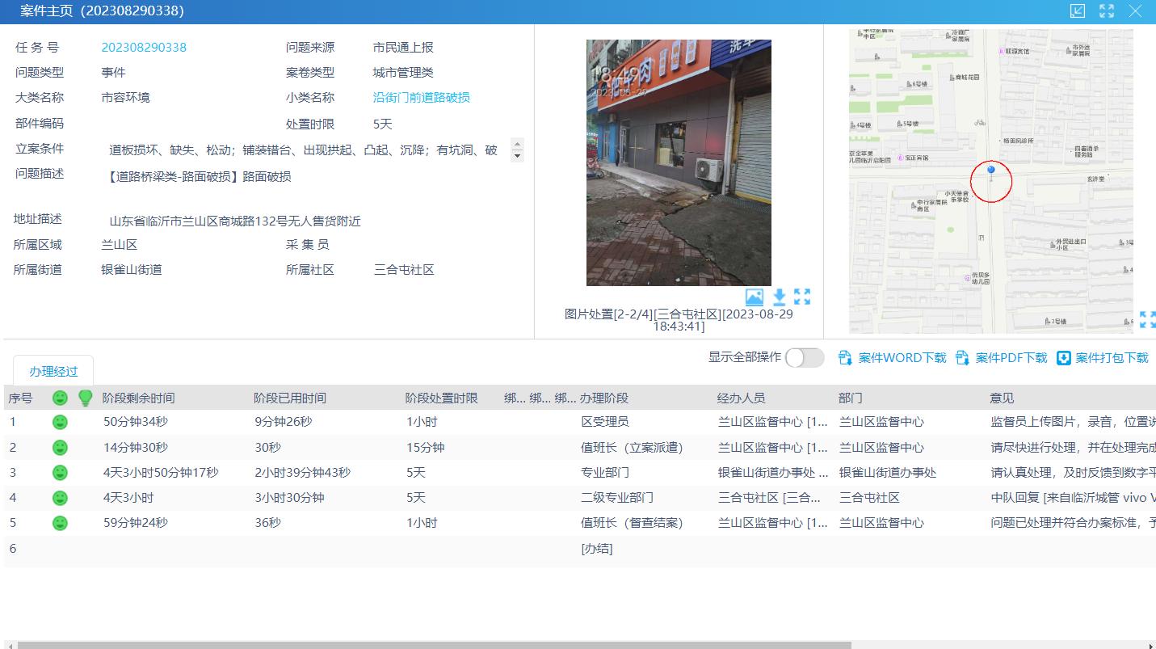Image resolution: width=1156 pixels, height=649 pixels.
Task: Sort by 意见 column header
Action: pos(1002,398)
